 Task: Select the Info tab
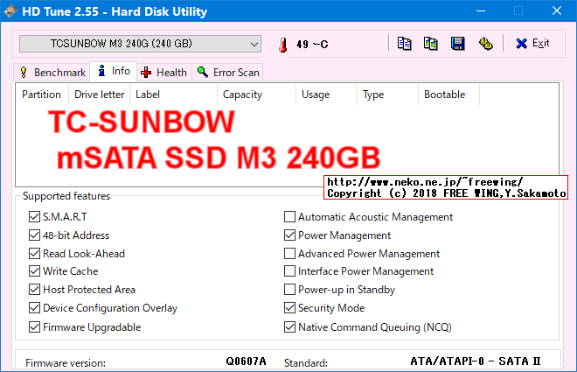point(114,71)
